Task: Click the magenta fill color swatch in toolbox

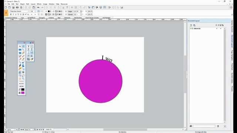Action: point(23,93)
